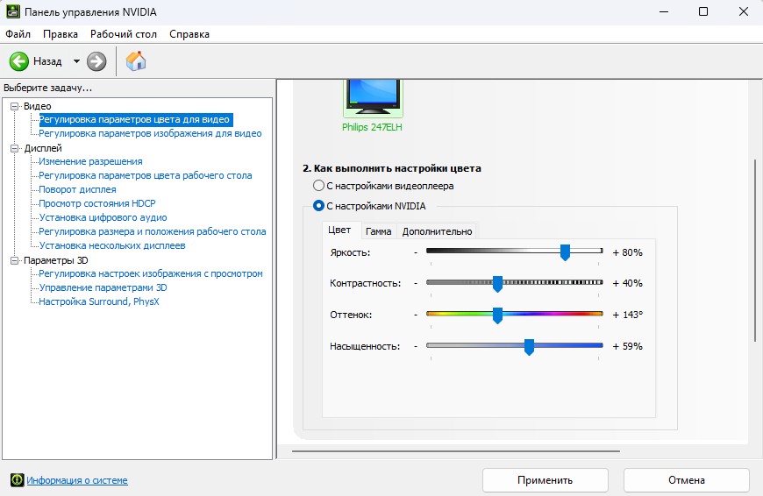Switch to the Дополнительно tab
The height and width of the screenshot is (496, 763).
(x=437, y=231)
